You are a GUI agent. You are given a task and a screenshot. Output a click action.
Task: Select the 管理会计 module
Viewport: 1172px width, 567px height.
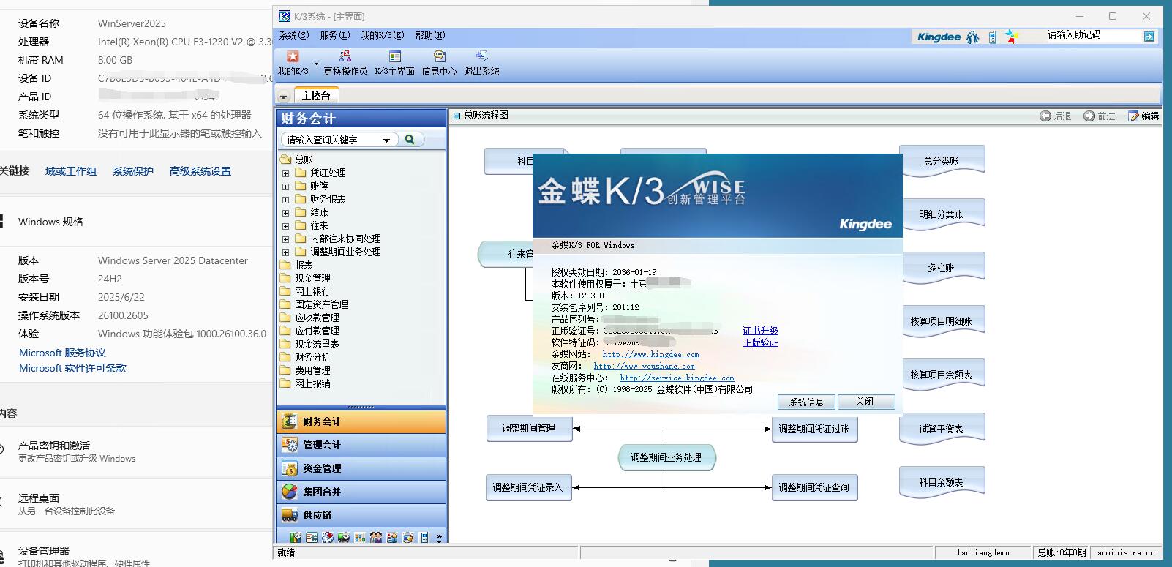point(361,445)
